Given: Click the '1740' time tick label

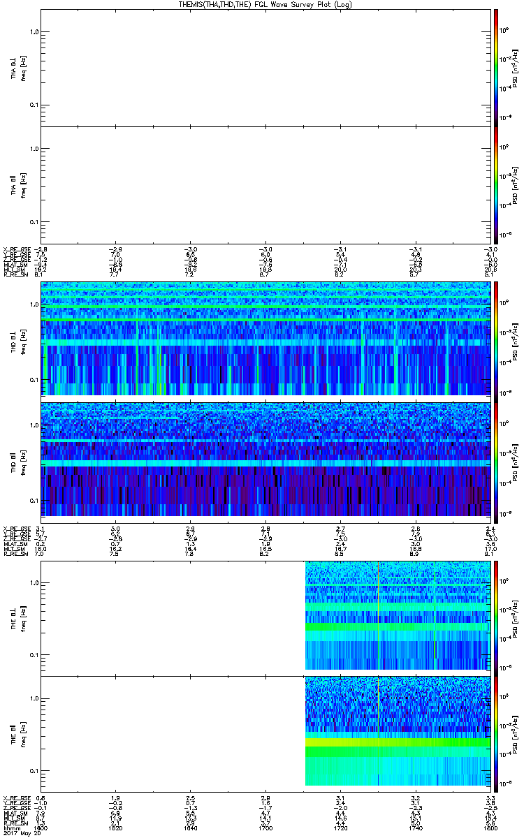Looking at the screenshot, I should click(x=415, y=828).
